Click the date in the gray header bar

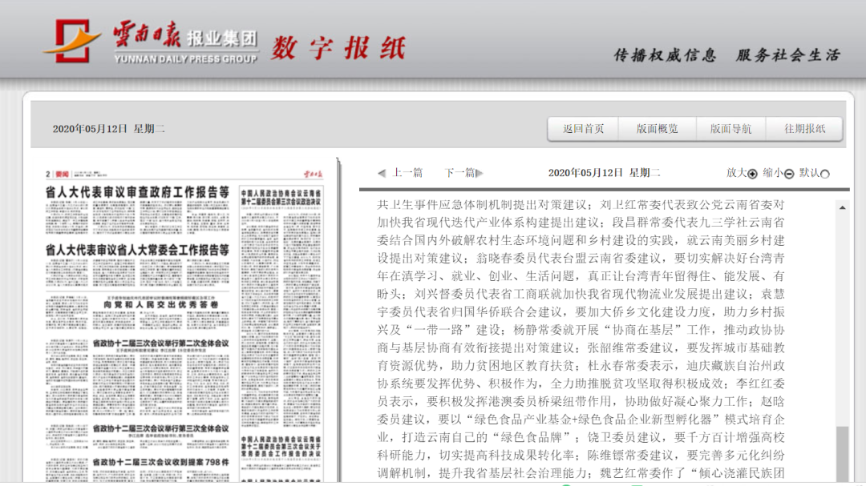click(109, 129)
